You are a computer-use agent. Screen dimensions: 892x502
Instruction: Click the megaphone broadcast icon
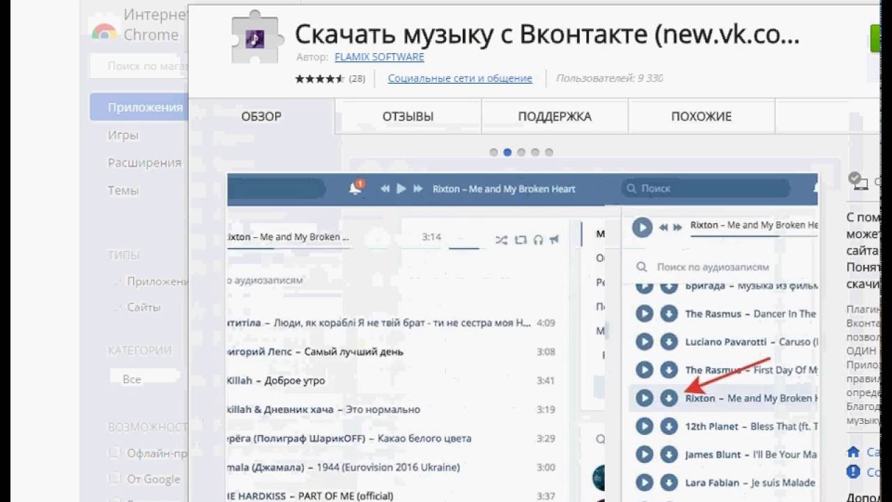click(554, 239)
